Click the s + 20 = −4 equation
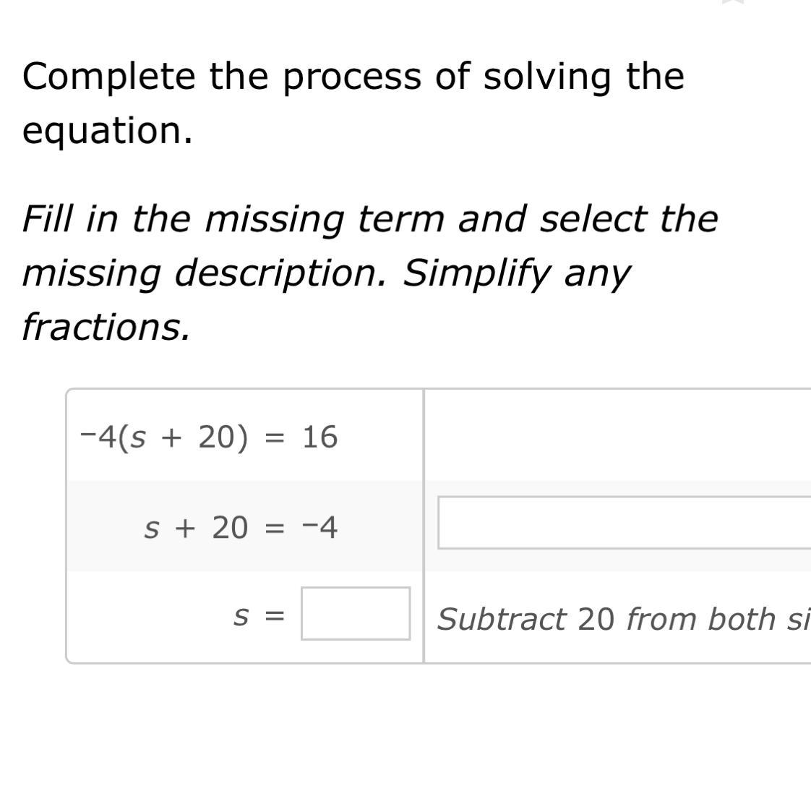This screenshot has height=812, width=811. click(241, 528)
